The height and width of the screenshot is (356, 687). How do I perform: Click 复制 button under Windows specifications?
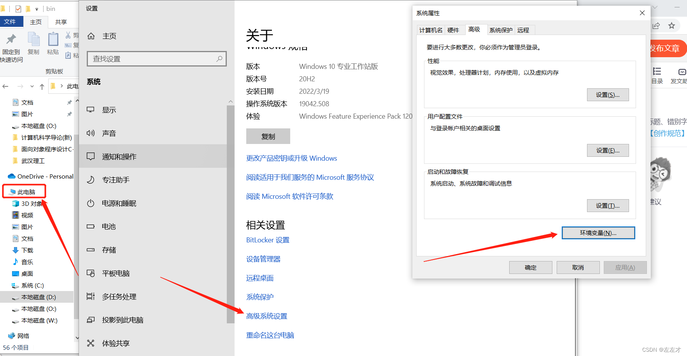pyautogui.click(x=268, y=136)
